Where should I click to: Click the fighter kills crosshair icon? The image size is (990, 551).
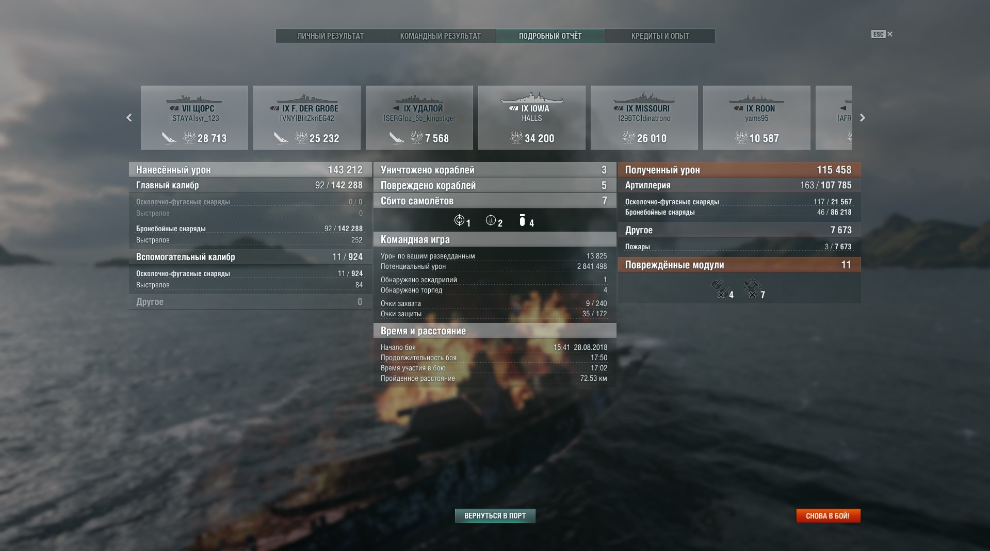coord(459,221)
